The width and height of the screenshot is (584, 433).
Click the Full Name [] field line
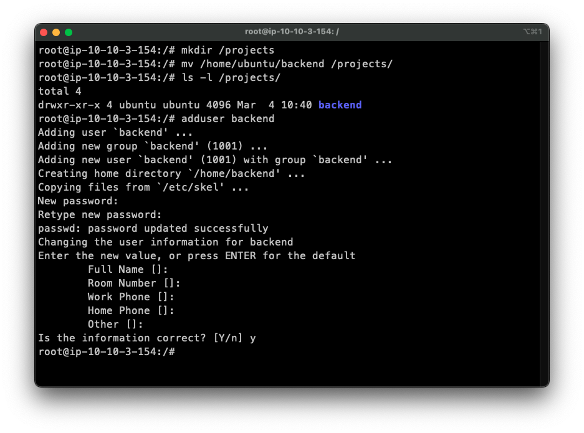tap(128, 269)
